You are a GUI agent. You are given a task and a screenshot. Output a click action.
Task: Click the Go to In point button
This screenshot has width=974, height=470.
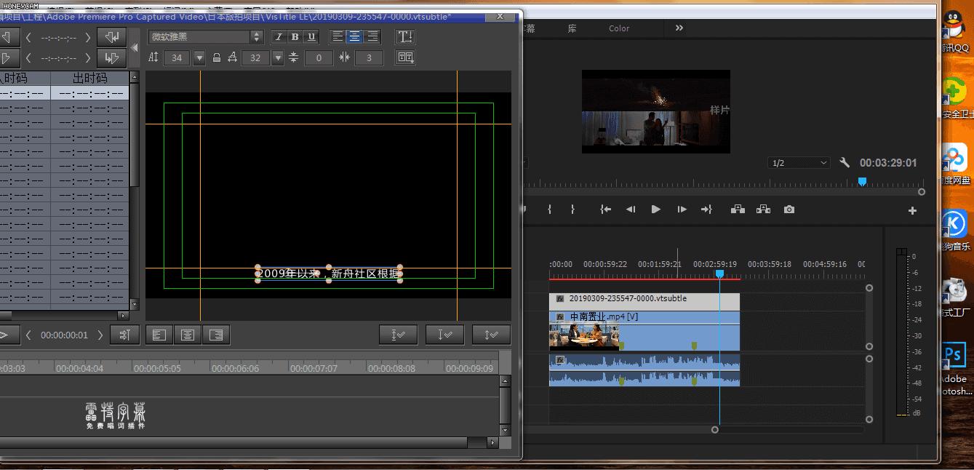(605, 210)
